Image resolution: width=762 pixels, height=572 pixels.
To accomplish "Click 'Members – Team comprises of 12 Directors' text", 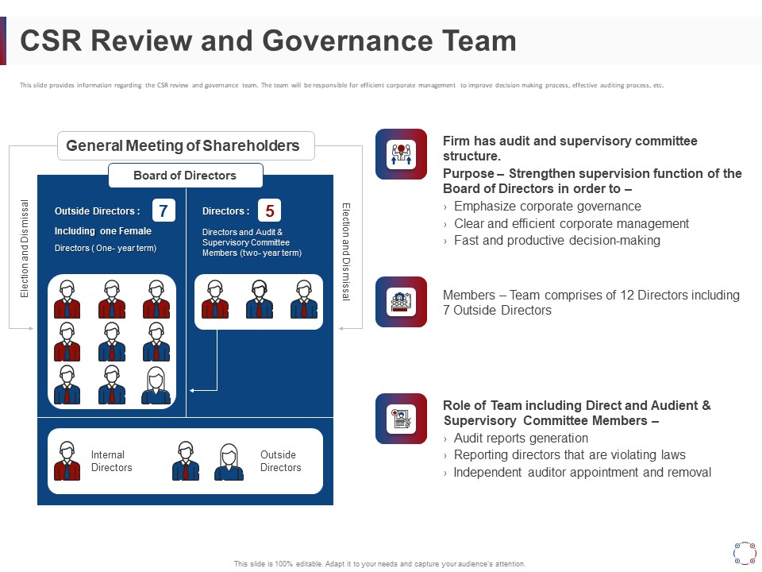I will coord(591,303).
